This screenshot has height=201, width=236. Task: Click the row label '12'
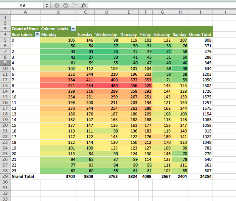pyautogui.click(x=25, y=108)
